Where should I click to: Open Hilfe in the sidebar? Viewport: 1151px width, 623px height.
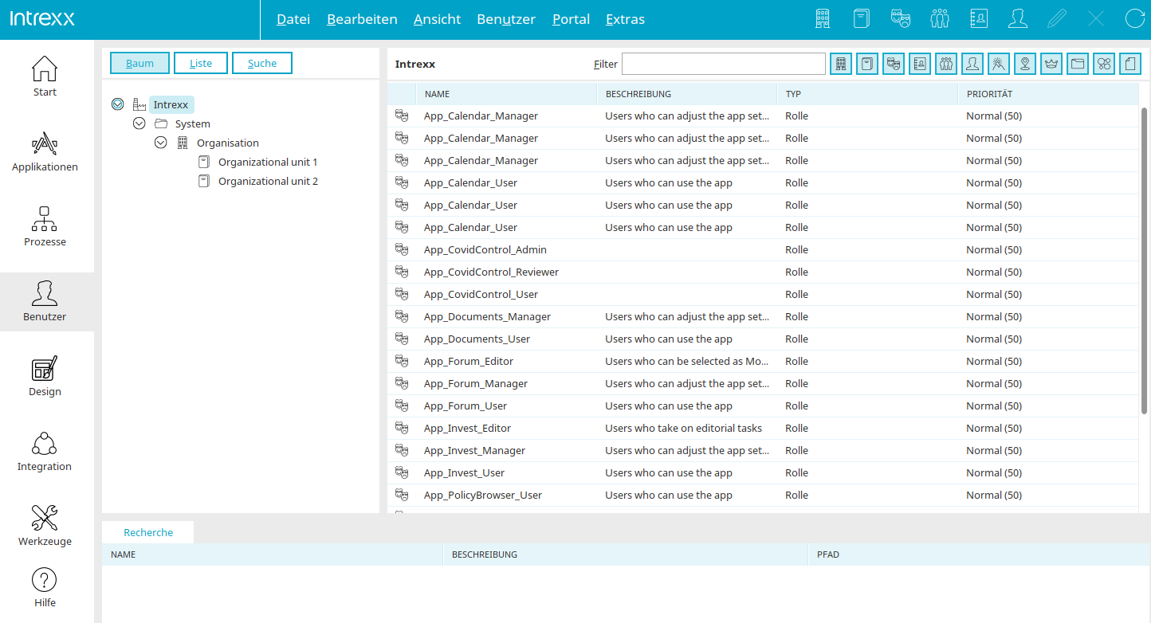(45, 588)
